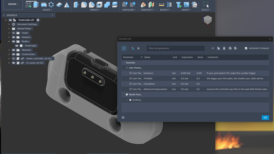
Task: Open the CREATE menu
Action: [x=47, y=10]
